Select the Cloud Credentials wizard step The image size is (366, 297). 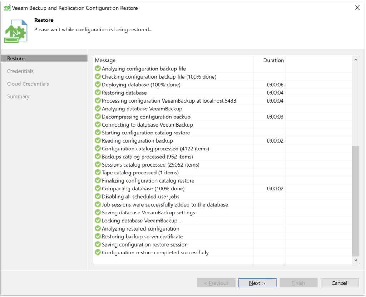pyautogui.click(x=28, y=84)
